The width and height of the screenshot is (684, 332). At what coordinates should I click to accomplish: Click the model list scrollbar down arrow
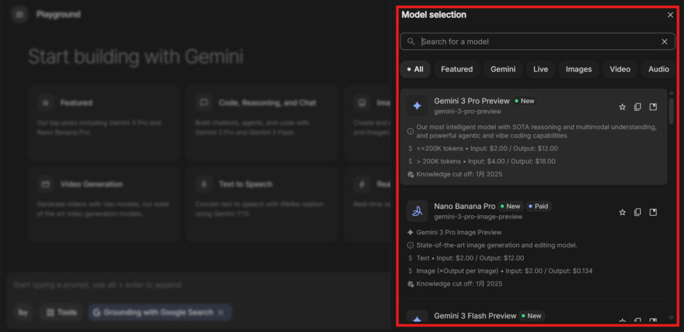coord(671,318)
